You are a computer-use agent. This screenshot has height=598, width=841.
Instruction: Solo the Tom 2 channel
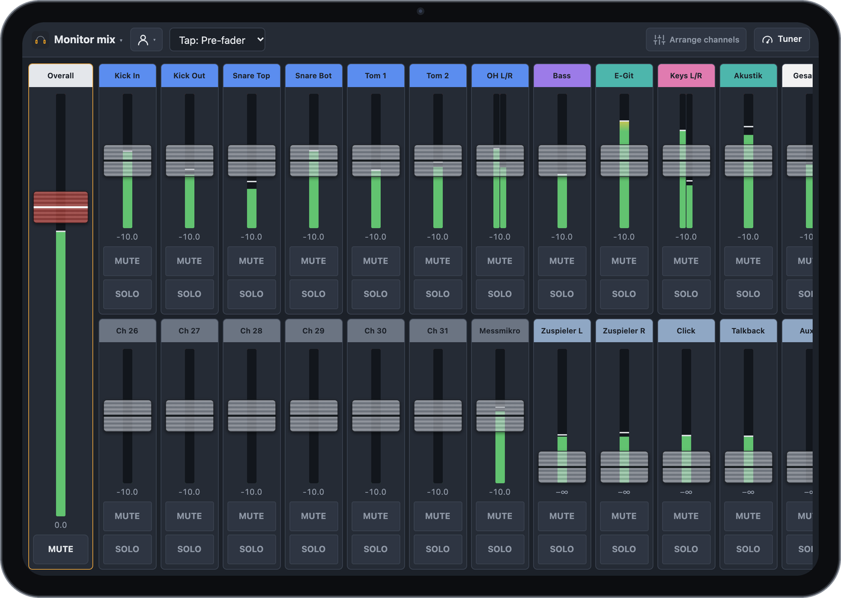click(438, 294)
